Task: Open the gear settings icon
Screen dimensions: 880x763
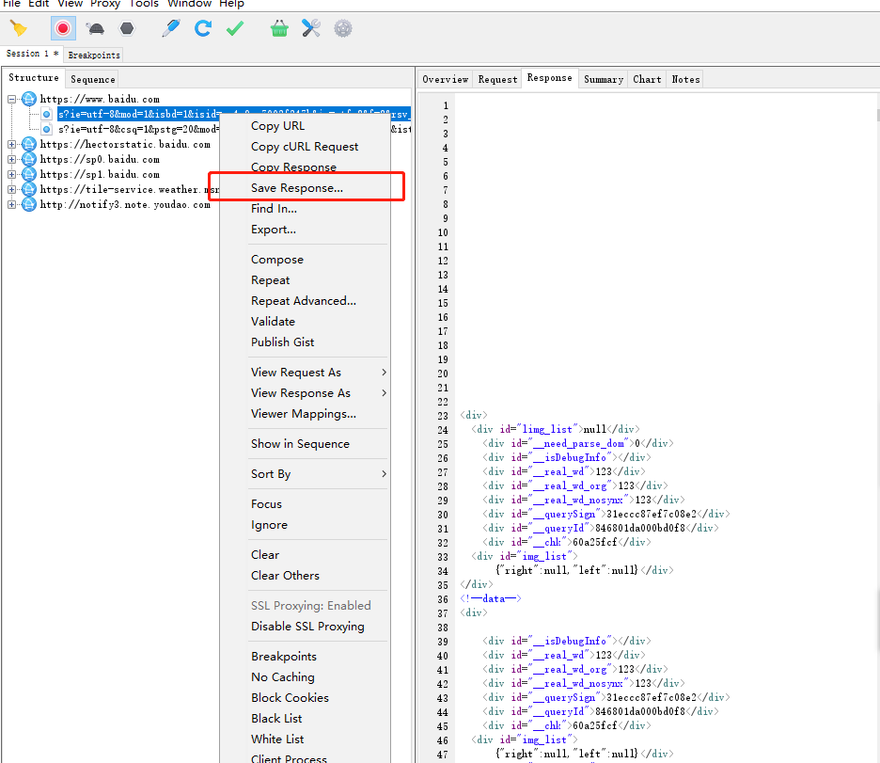Action: (343, 28)
